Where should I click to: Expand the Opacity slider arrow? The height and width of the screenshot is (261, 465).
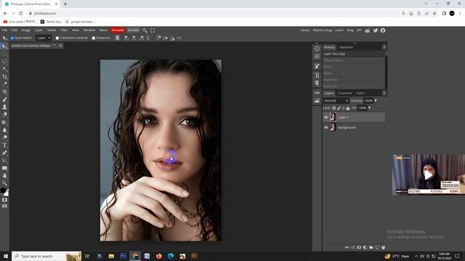[376, 101]
